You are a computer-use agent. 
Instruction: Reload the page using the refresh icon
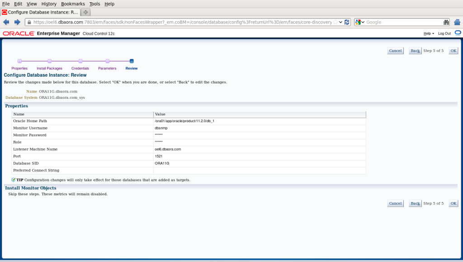[x=347, y=22]
